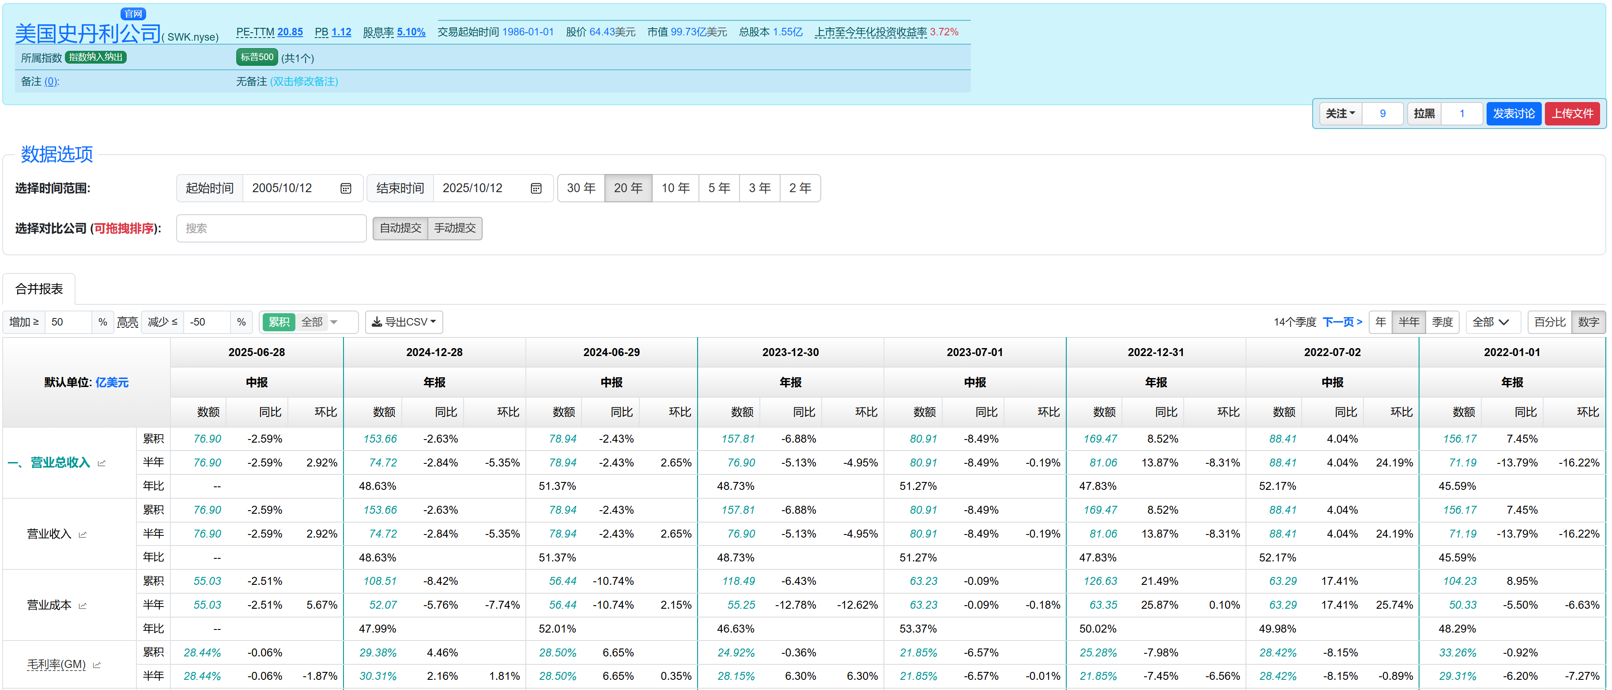Click the 标普500 index badge
Screen dimensions: 1612x690
click(x=257, y=57)
